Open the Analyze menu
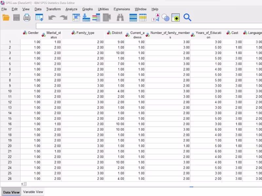The image size is (262, 196). [x=71, y=9]
